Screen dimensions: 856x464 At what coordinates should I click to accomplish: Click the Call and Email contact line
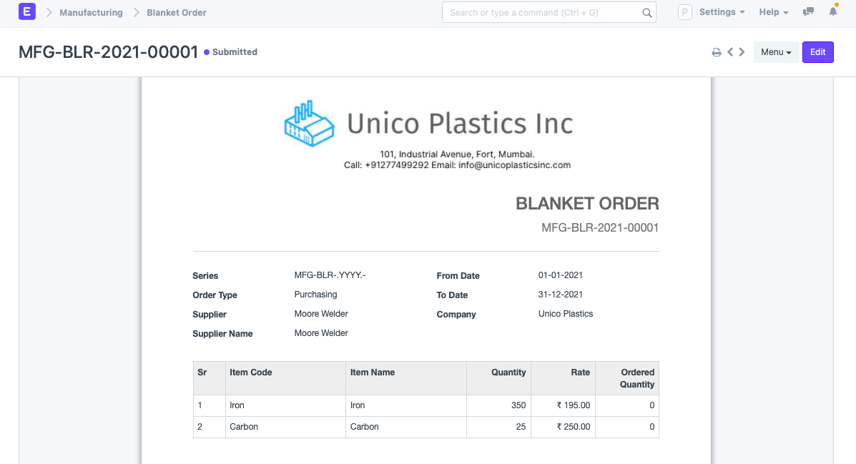[457, 165]
